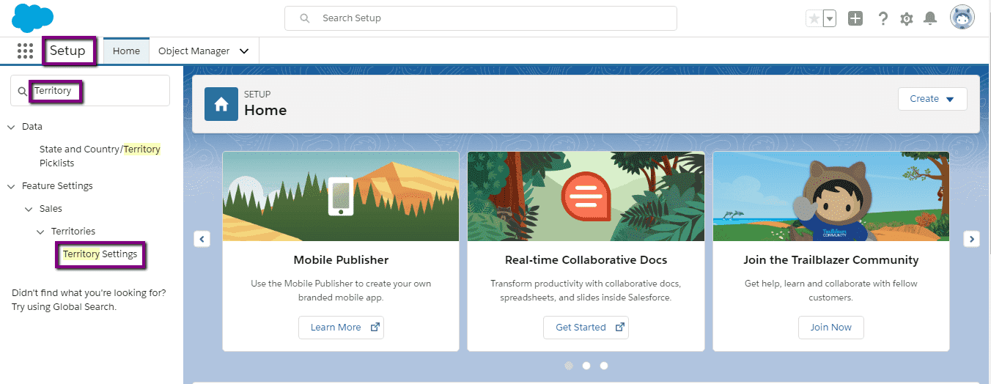Click the Trailblazer Community card image
The image size is (991, 384).
pos(831,196)
